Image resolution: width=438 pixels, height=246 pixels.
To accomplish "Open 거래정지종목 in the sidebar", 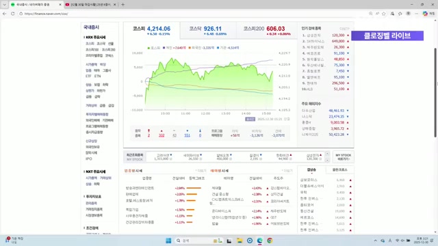I will [x=94, y=209].
